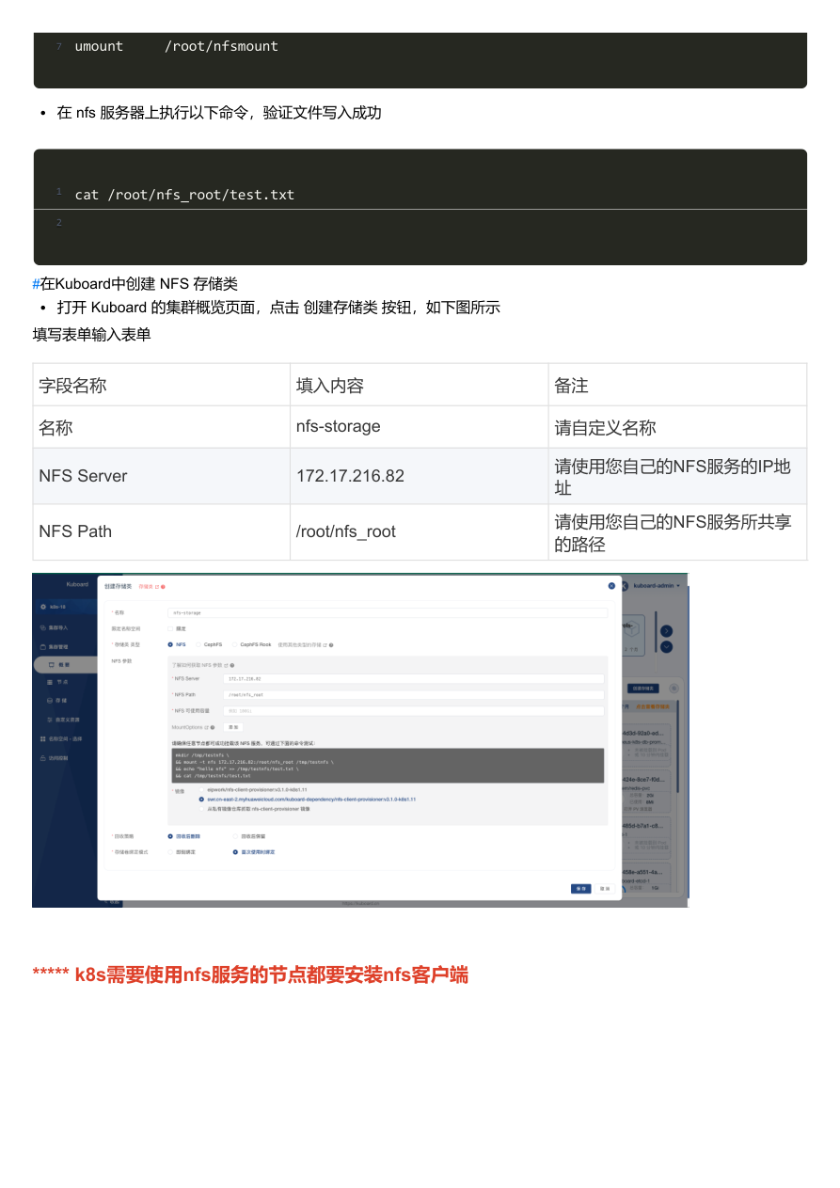Select the swr.cn-east-2.myhuaweicloud.com image radio
This screenshot has height=1188, width=840.
[201, 799]
